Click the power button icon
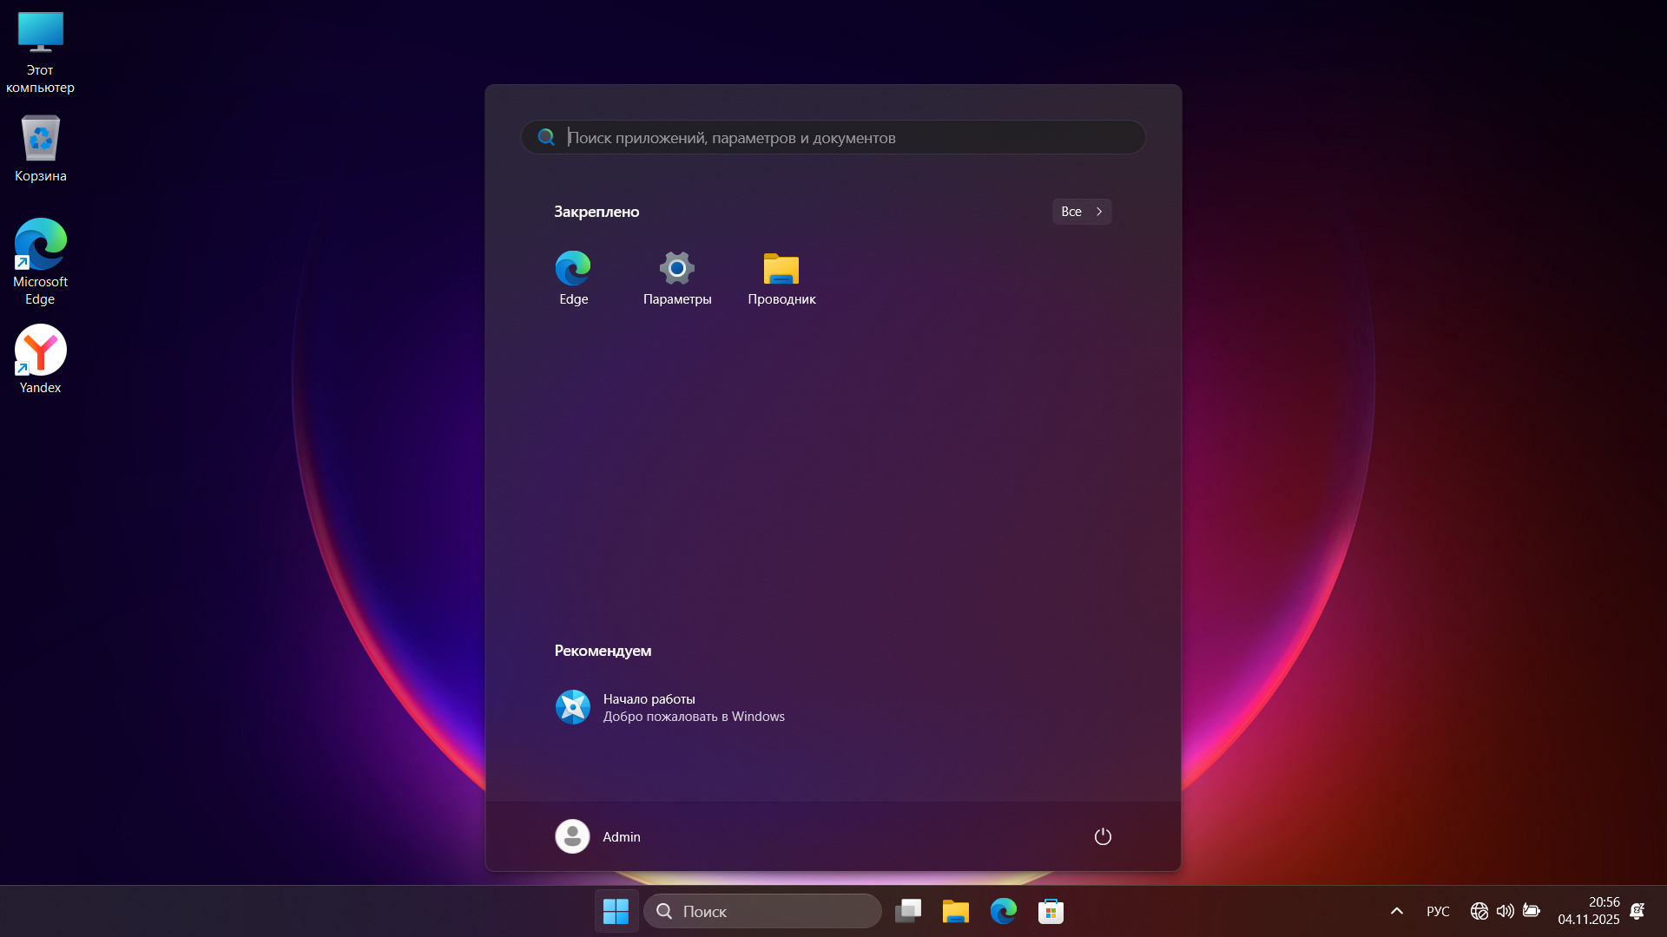This screenshot has width=1667, height=937. pyautogui.click(x=1103, y=836)
